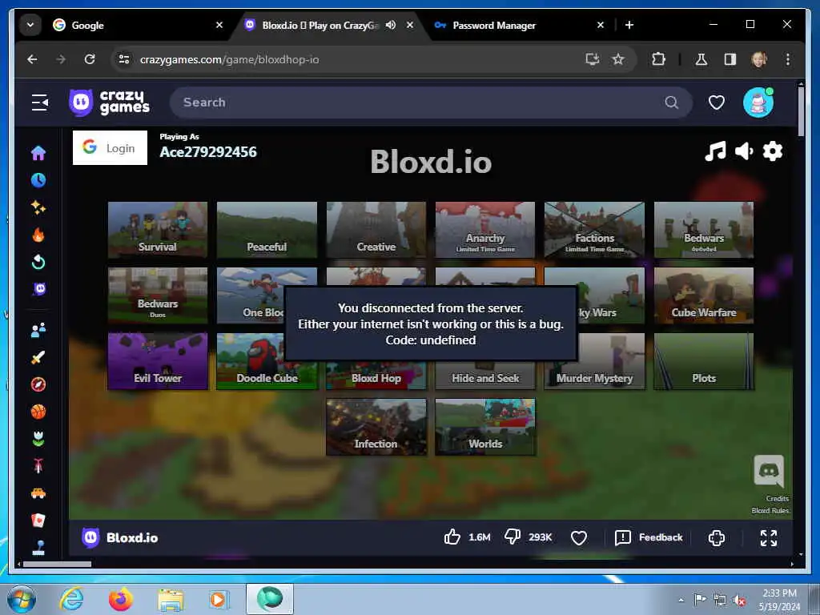Image resolution: width=820 pixels, height=615 pixels.
Task: Open the basketball category icon
Action: click(x=38, y=412)
